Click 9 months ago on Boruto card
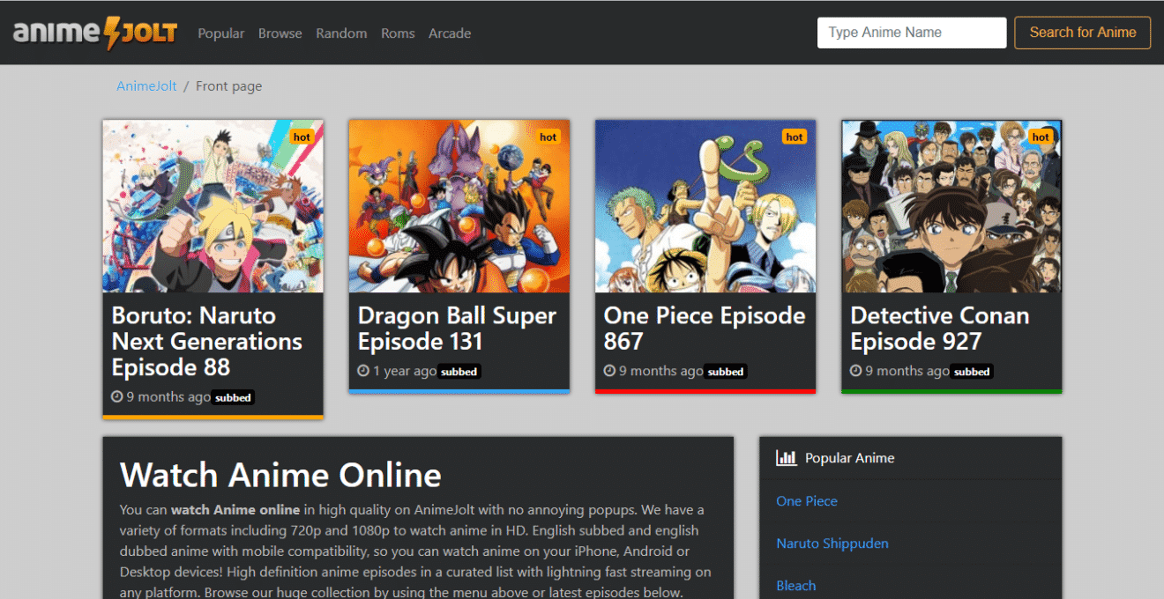Screen dimensions: 1164x599 [168, 397]
